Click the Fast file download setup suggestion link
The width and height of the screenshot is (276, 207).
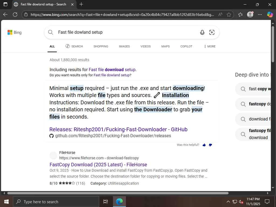tap(112, 70)
